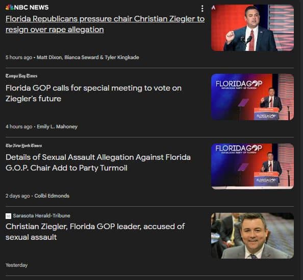Click the NBC News peacock logo
The image size is (303, 280).
[10, 7]
